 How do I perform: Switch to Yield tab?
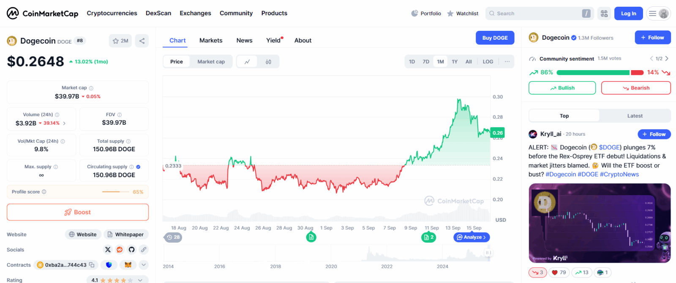pos(273,41)
